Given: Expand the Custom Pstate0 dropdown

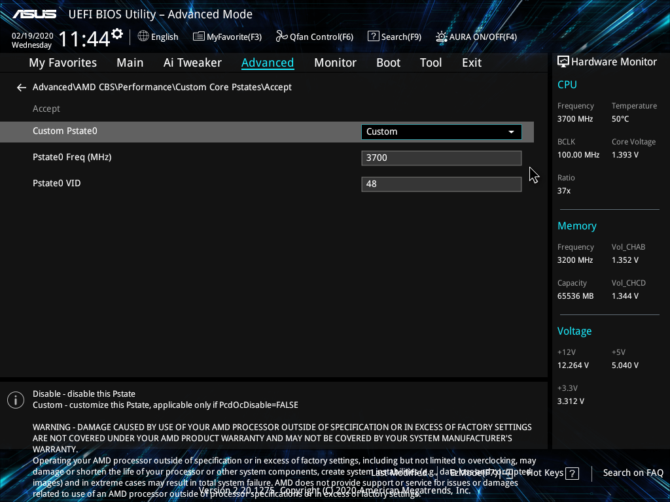Looking at the screenshot, I should point(440,131).
